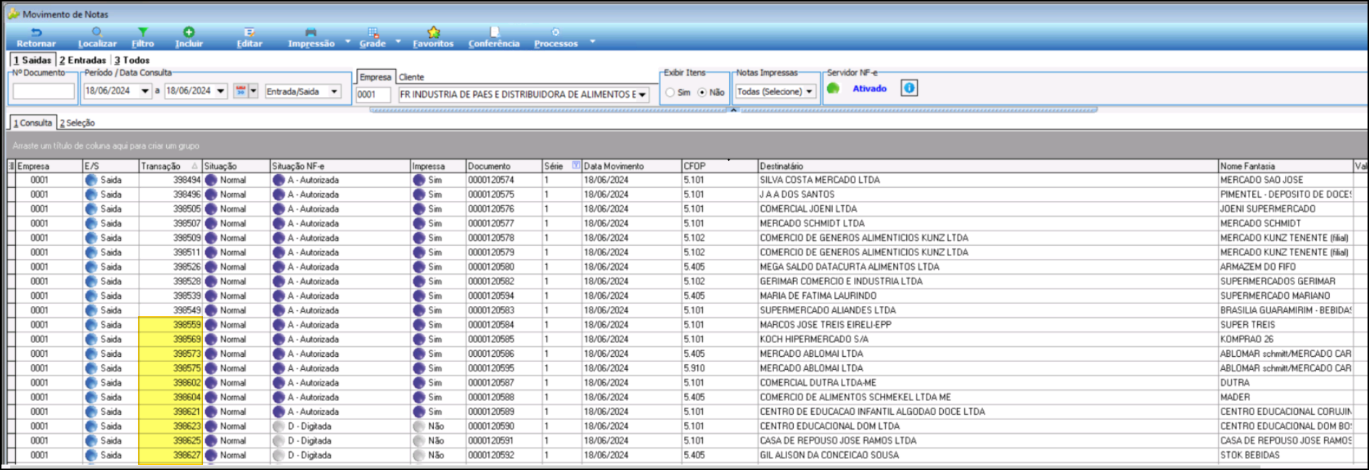Click Incluir to add a note

[189, 33]
